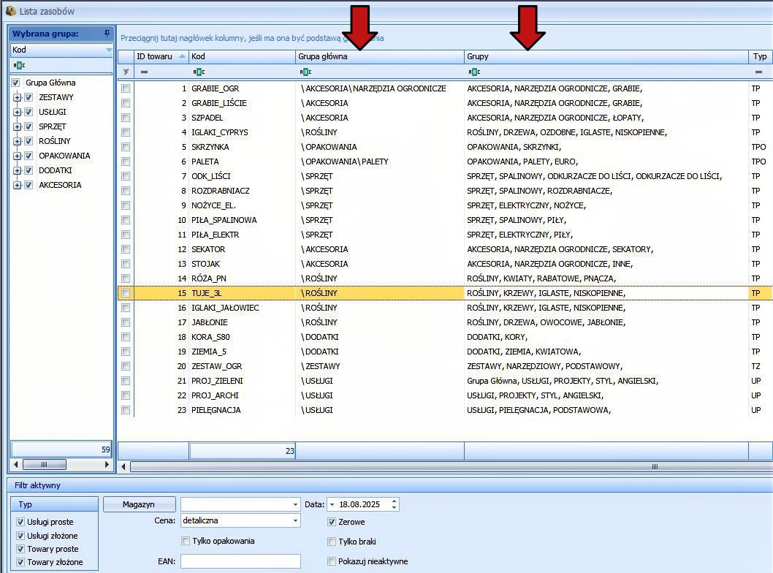Toggle the Grupa Główna root checkbox
Viewport: 773px width, 573px height.
[16, 83]
